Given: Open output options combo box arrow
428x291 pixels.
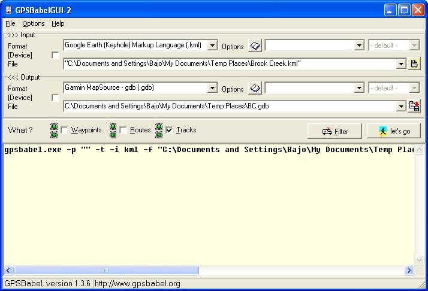Looking at the screenshot, I should tap(359, 88).
